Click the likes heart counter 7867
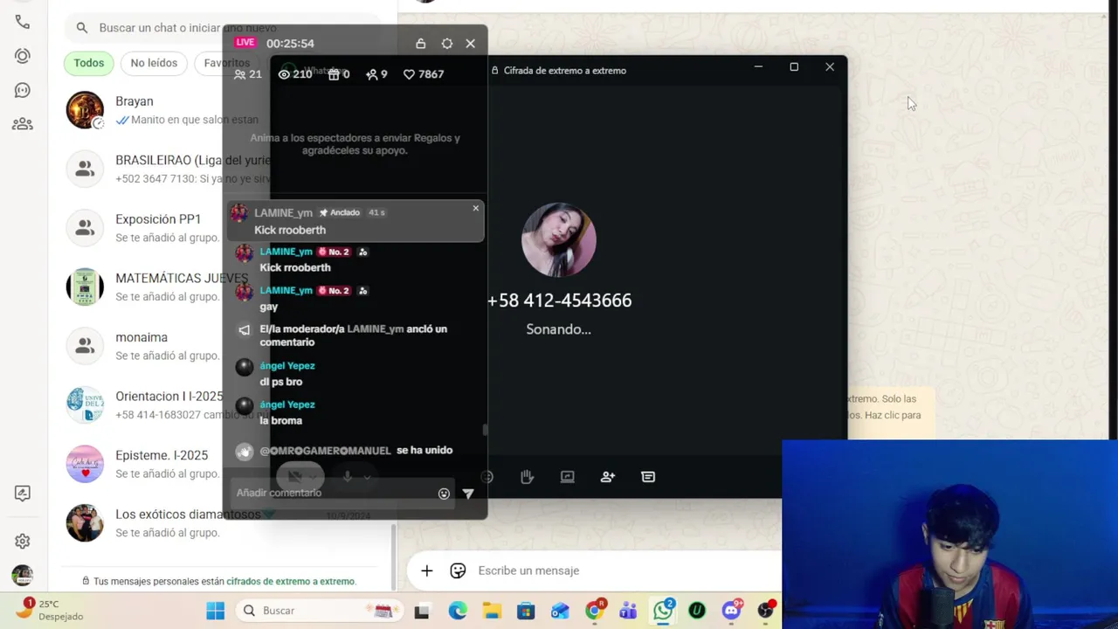This screenshot has height=629, width=1118. 423,74
